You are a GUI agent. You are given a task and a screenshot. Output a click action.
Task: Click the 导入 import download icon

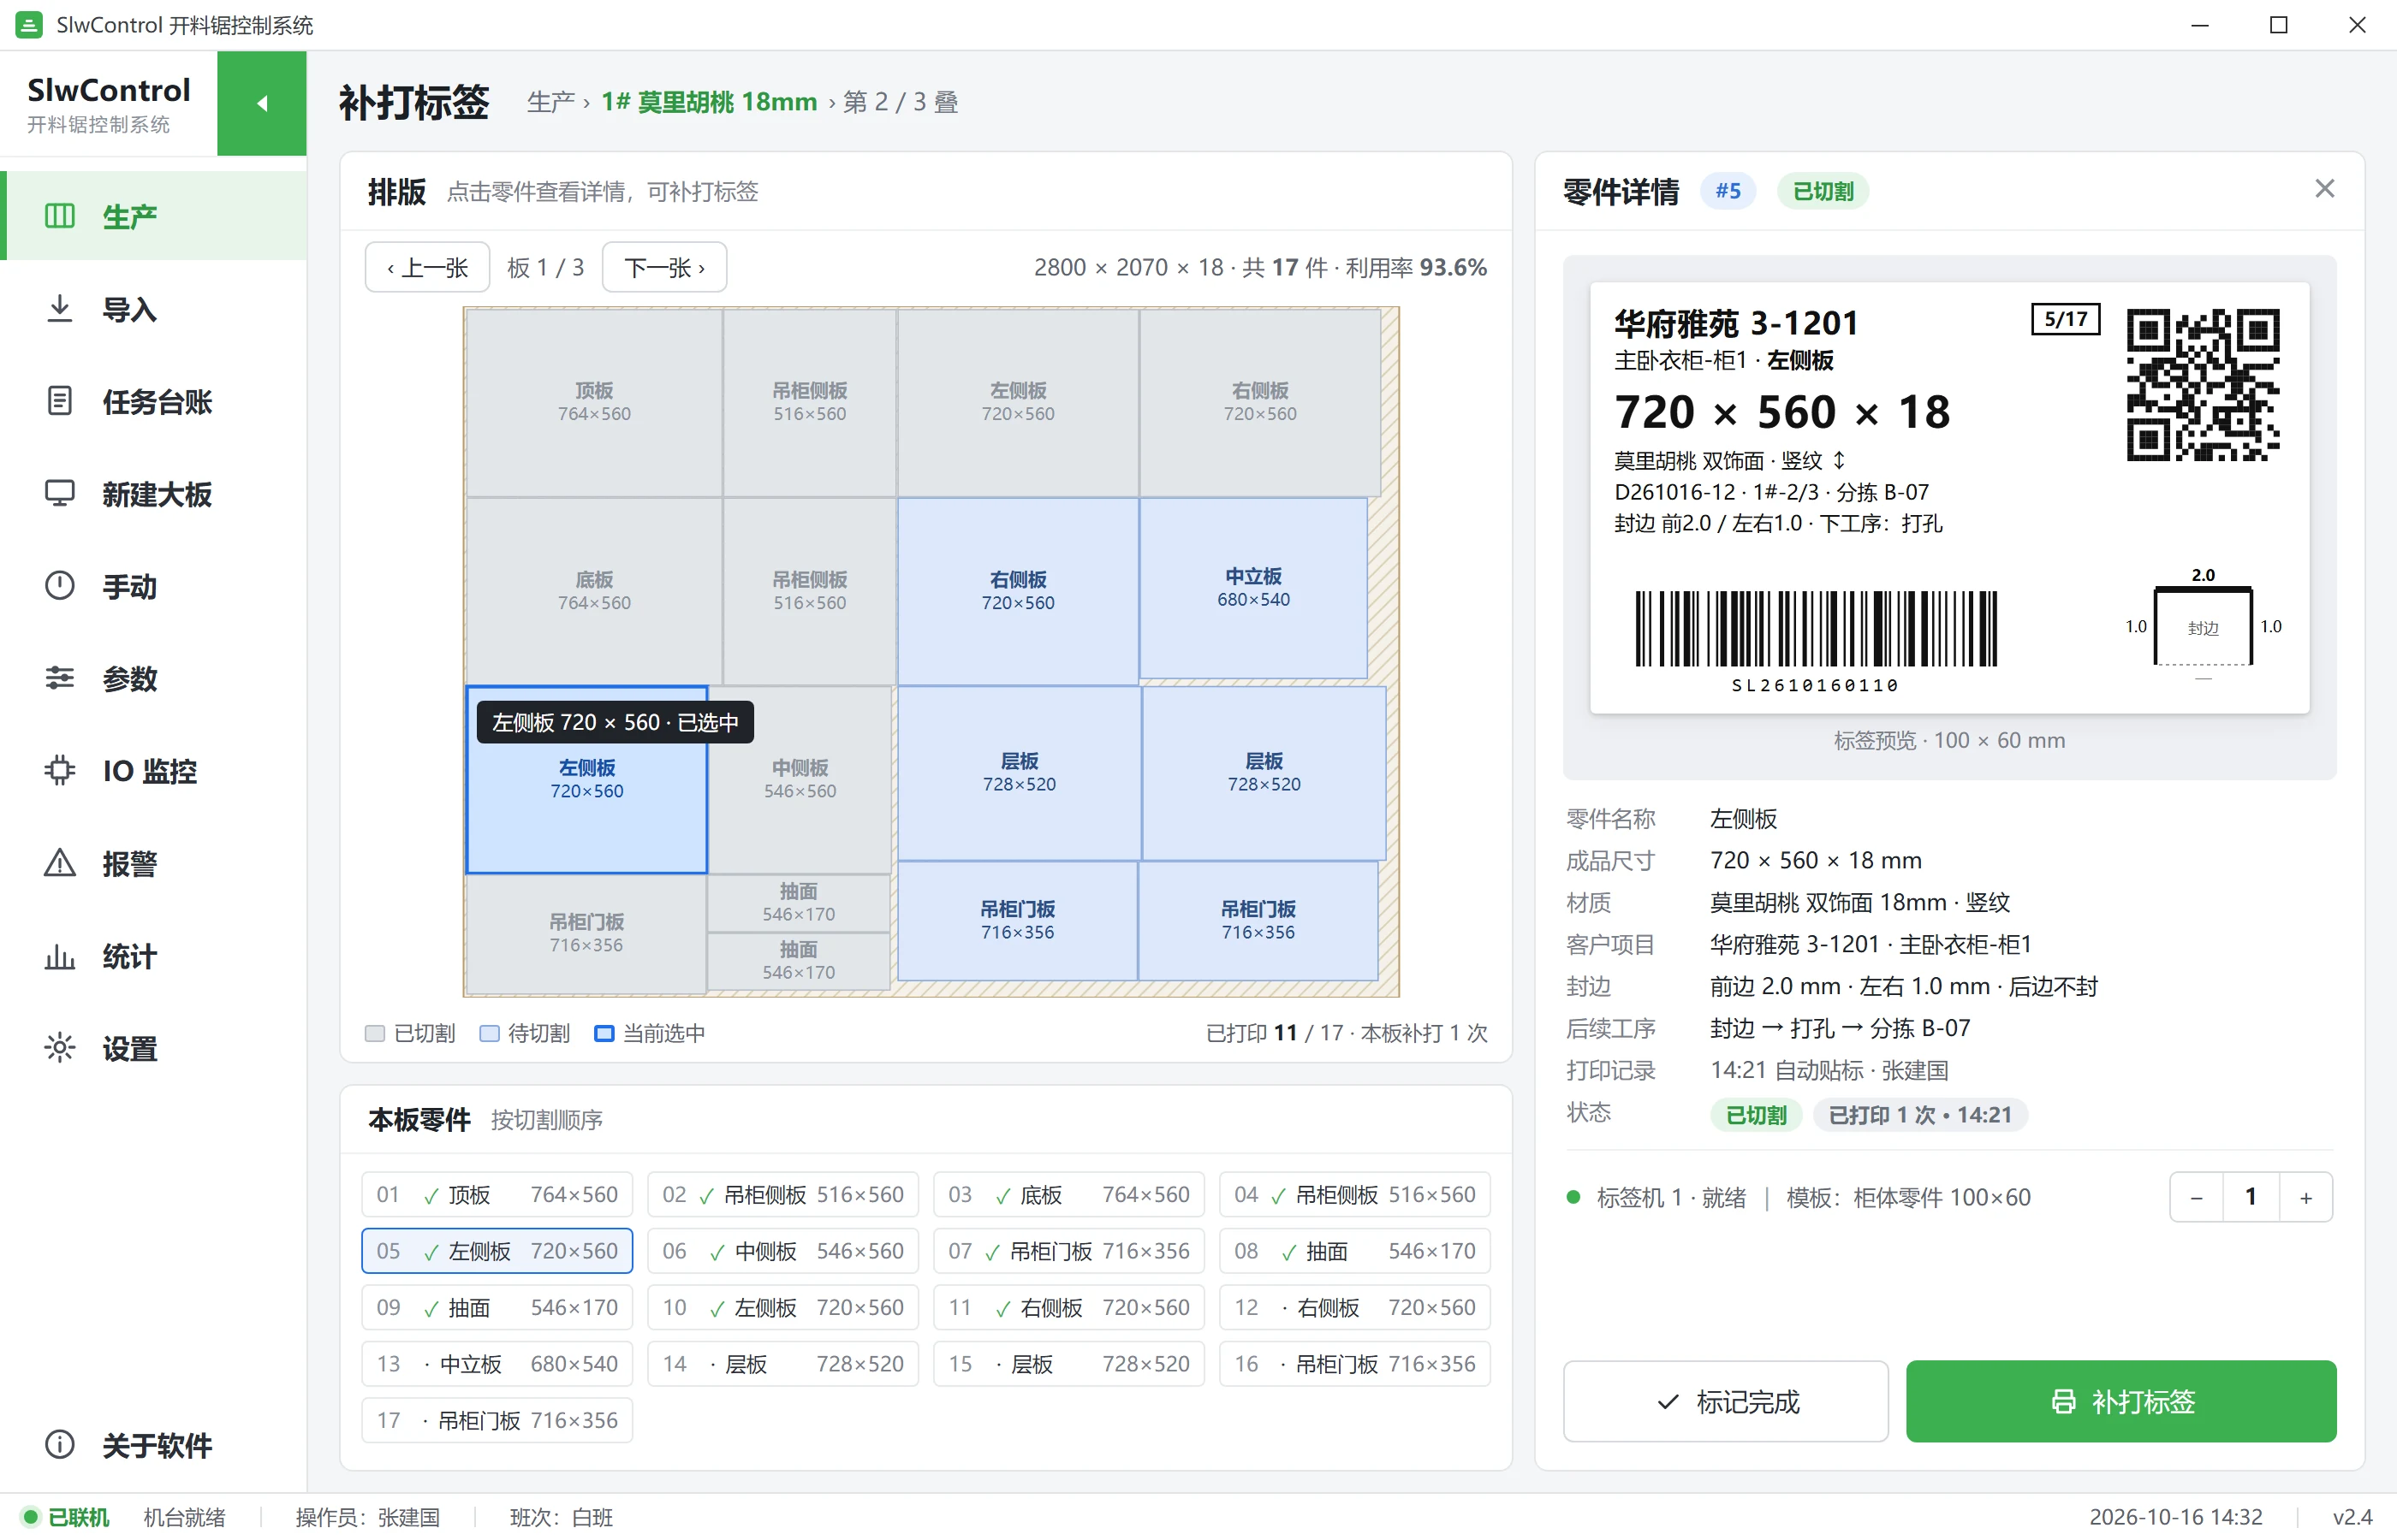pyautogui.click(x=60, y=308)
